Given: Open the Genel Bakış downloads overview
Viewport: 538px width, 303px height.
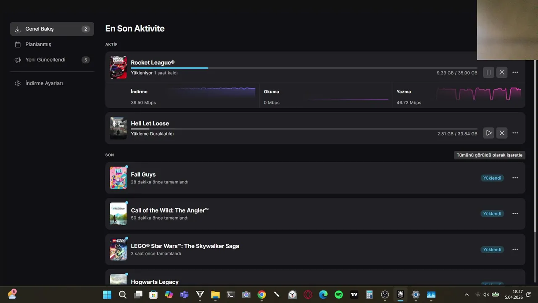Looking at the screenshot, I should click(x=52, y=29).
